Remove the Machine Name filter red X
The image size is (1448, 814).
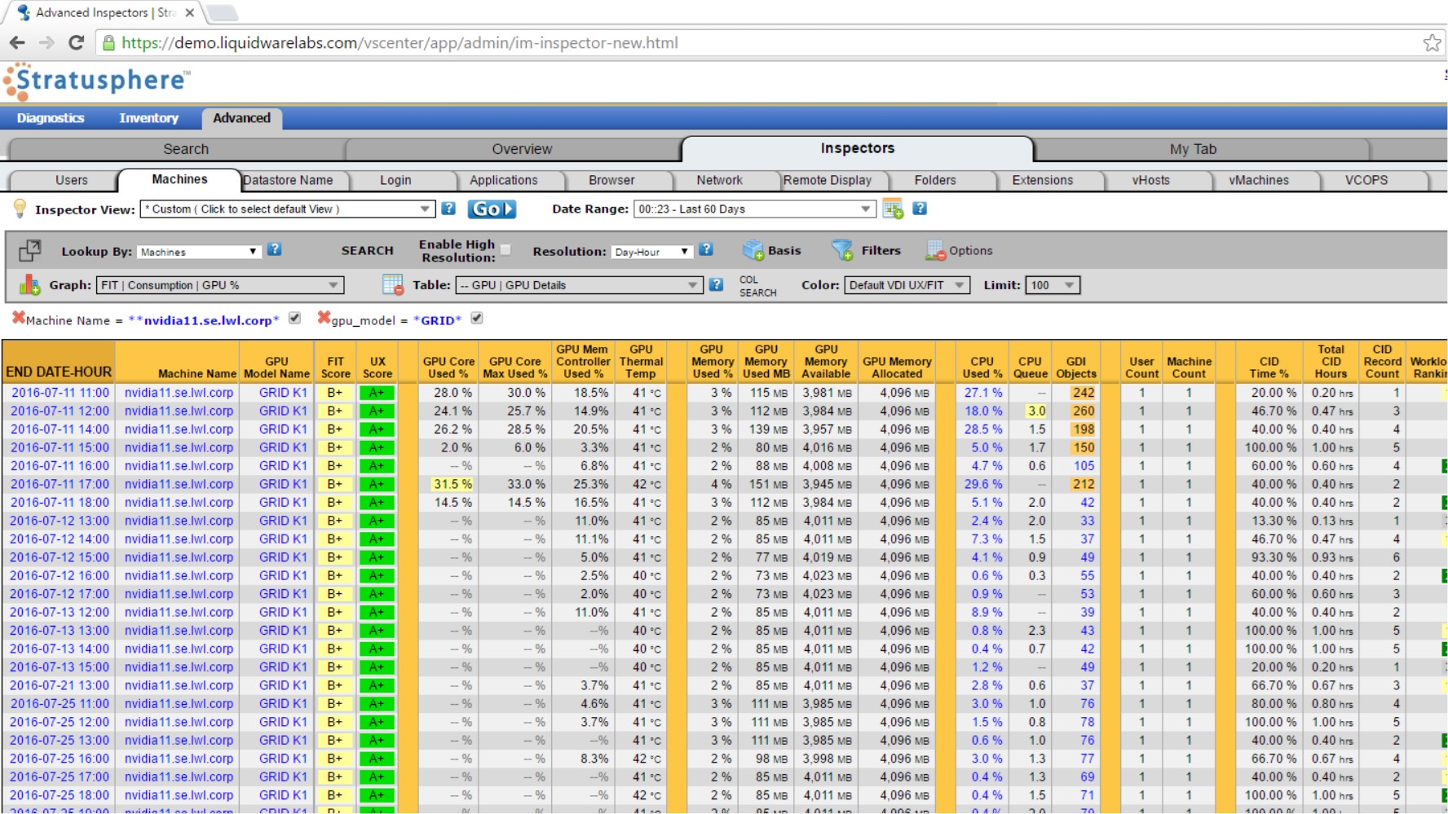[x=18, y=318]
